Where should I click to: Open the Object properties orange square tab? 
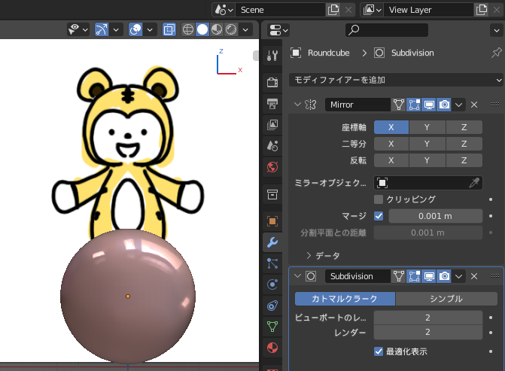pyautogui.click(x=272, y=221)
